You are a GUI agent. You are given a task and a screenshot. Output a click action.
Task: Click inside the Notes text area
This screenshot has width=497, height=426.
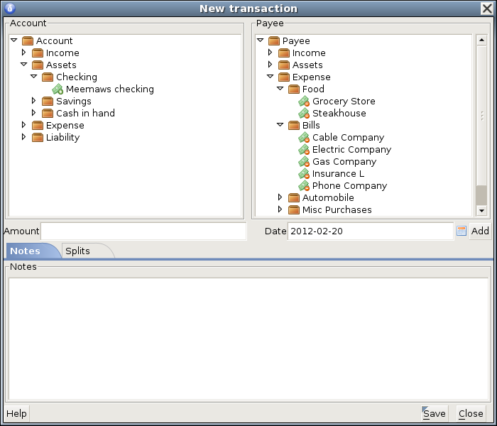coord(248,339)
